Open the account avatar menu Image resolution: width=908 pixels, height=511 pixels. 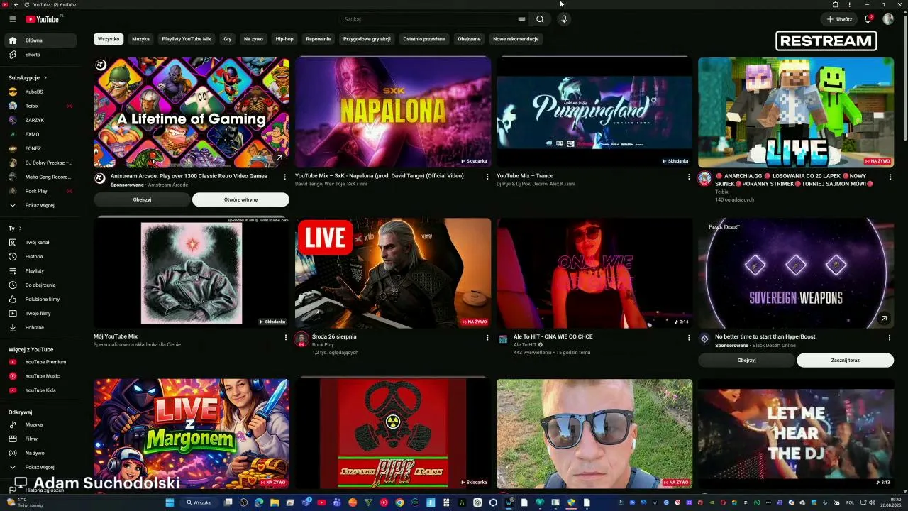pos(888,19)
